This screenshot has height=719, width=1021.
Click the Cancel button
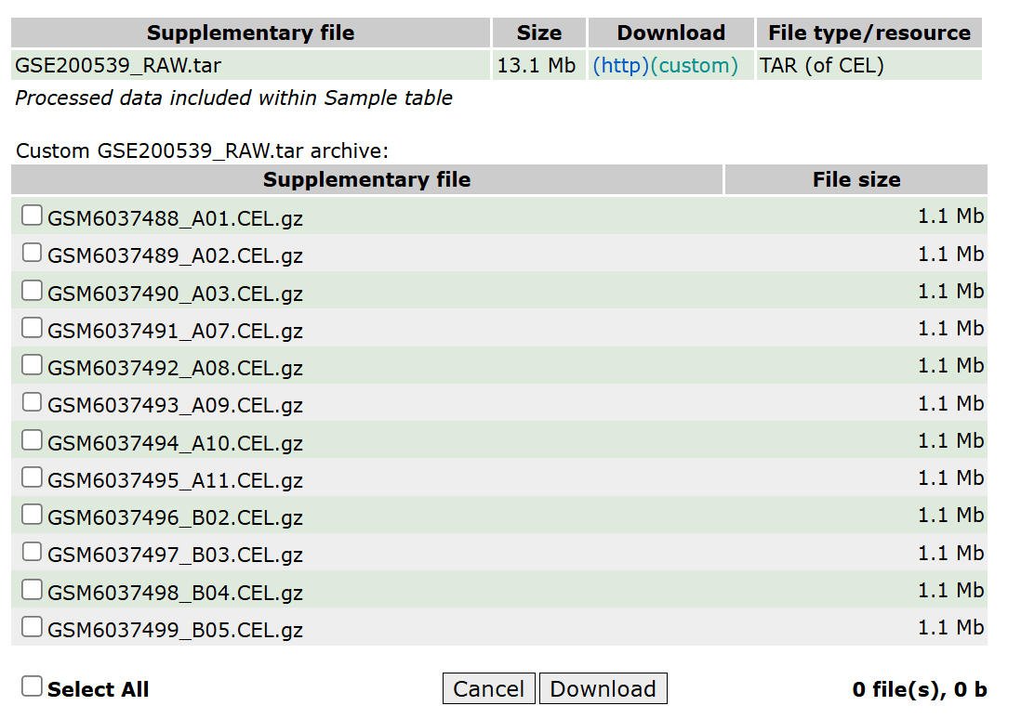(488, 688)
